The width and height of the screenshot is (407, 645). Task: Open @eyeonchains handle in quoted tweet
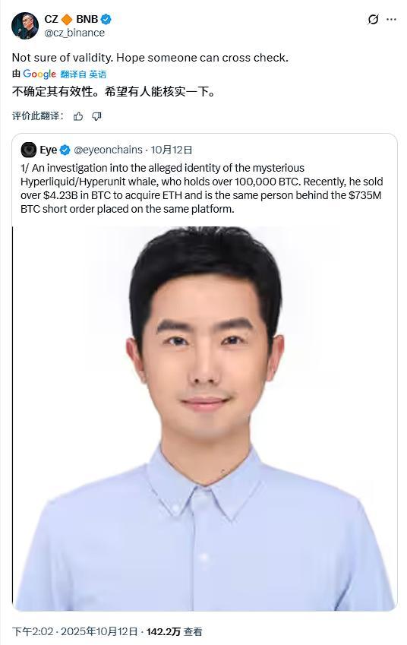[x=108, y=150]
